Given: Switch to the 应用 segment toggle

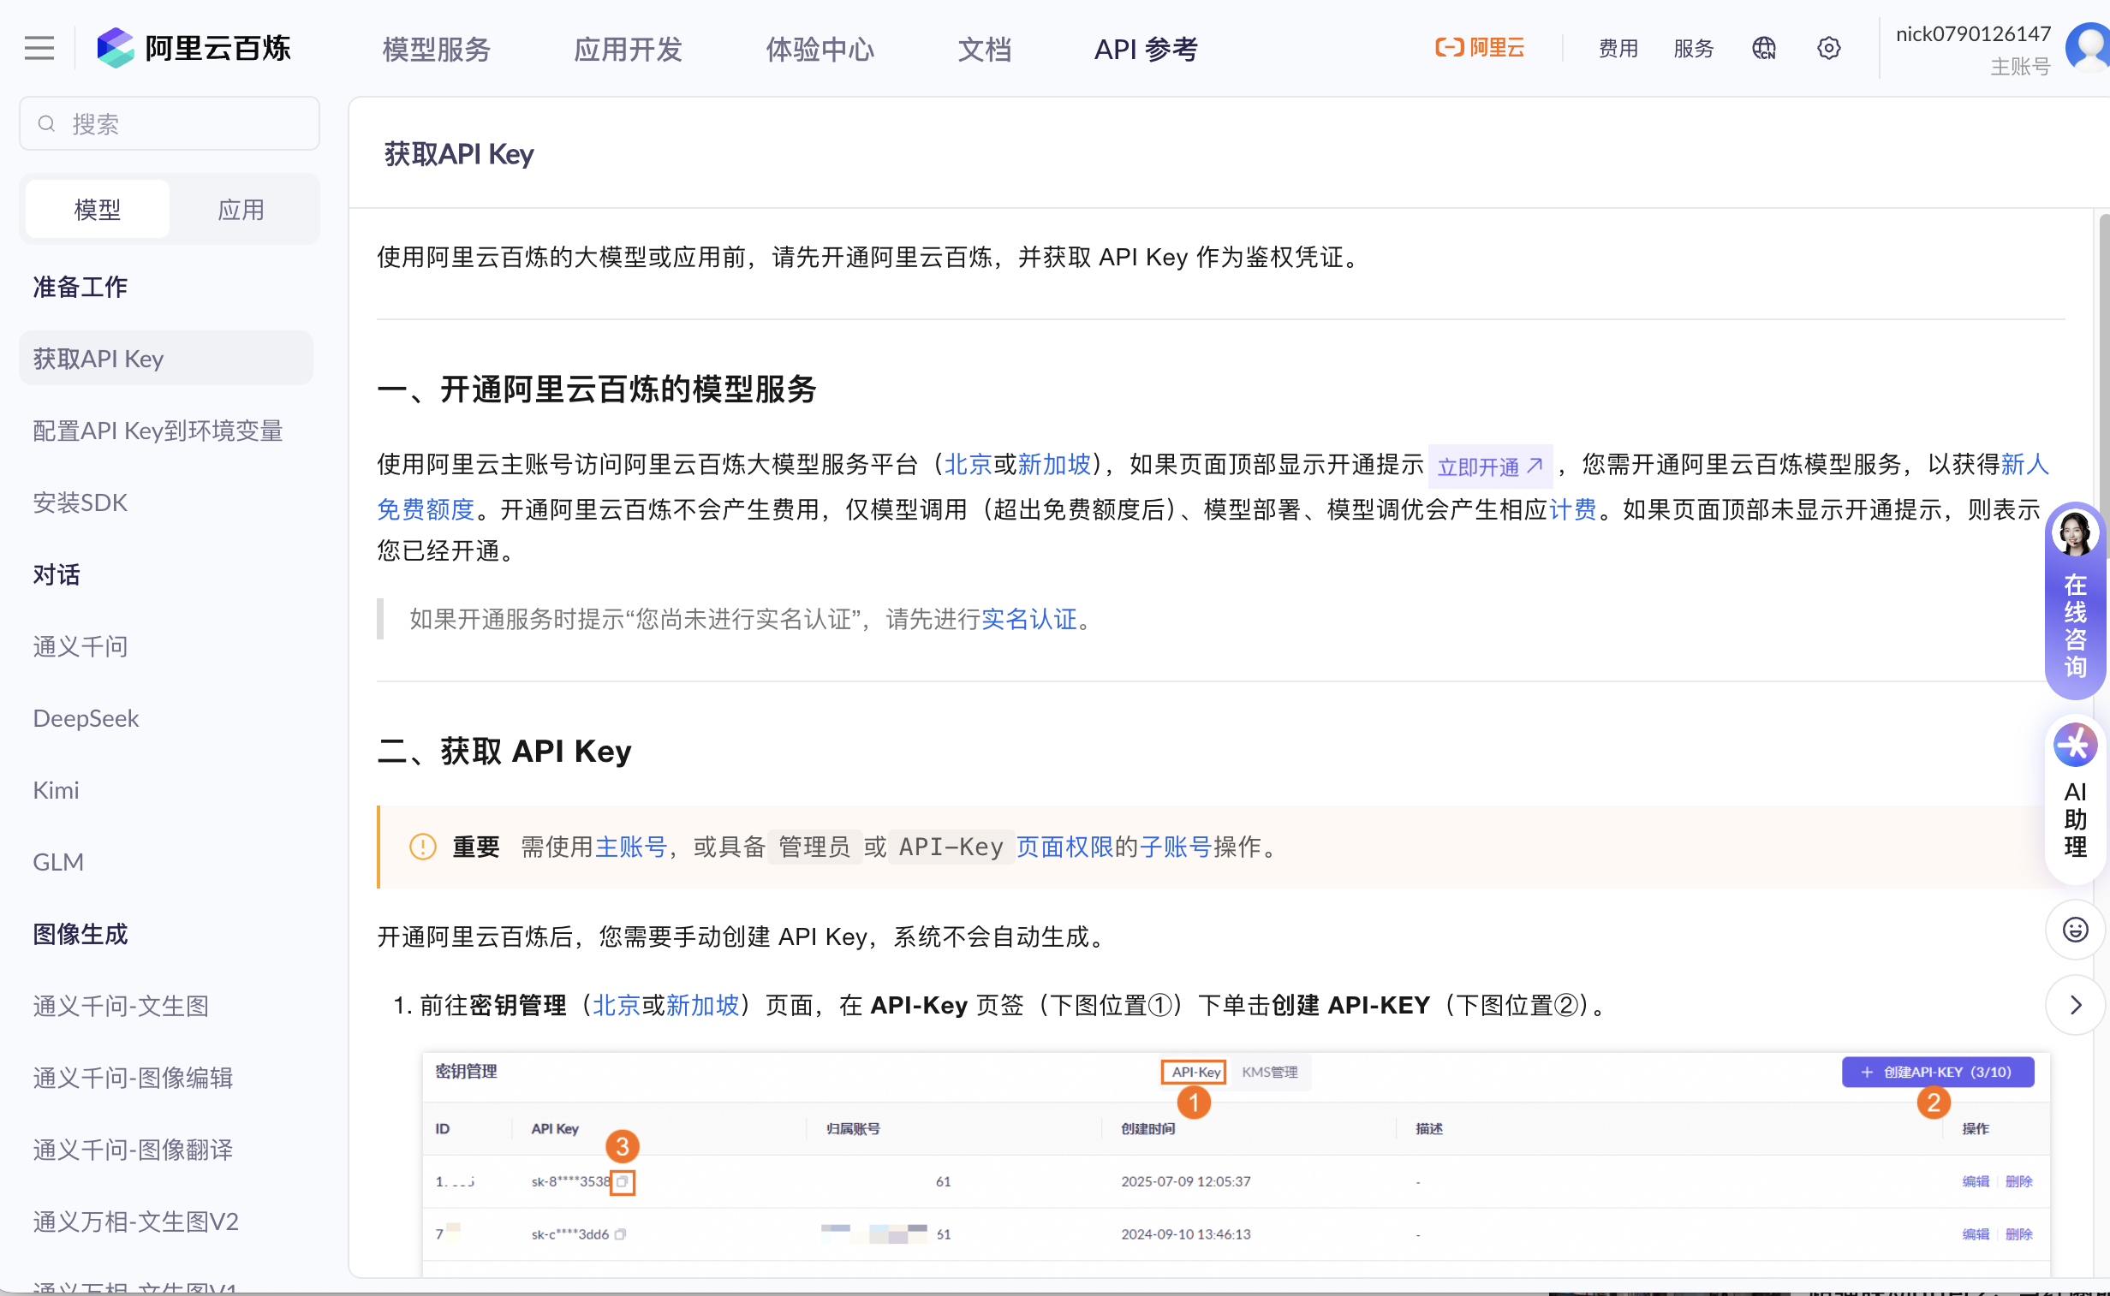Looking at the screenshot, I should click(x=241, y=209).
